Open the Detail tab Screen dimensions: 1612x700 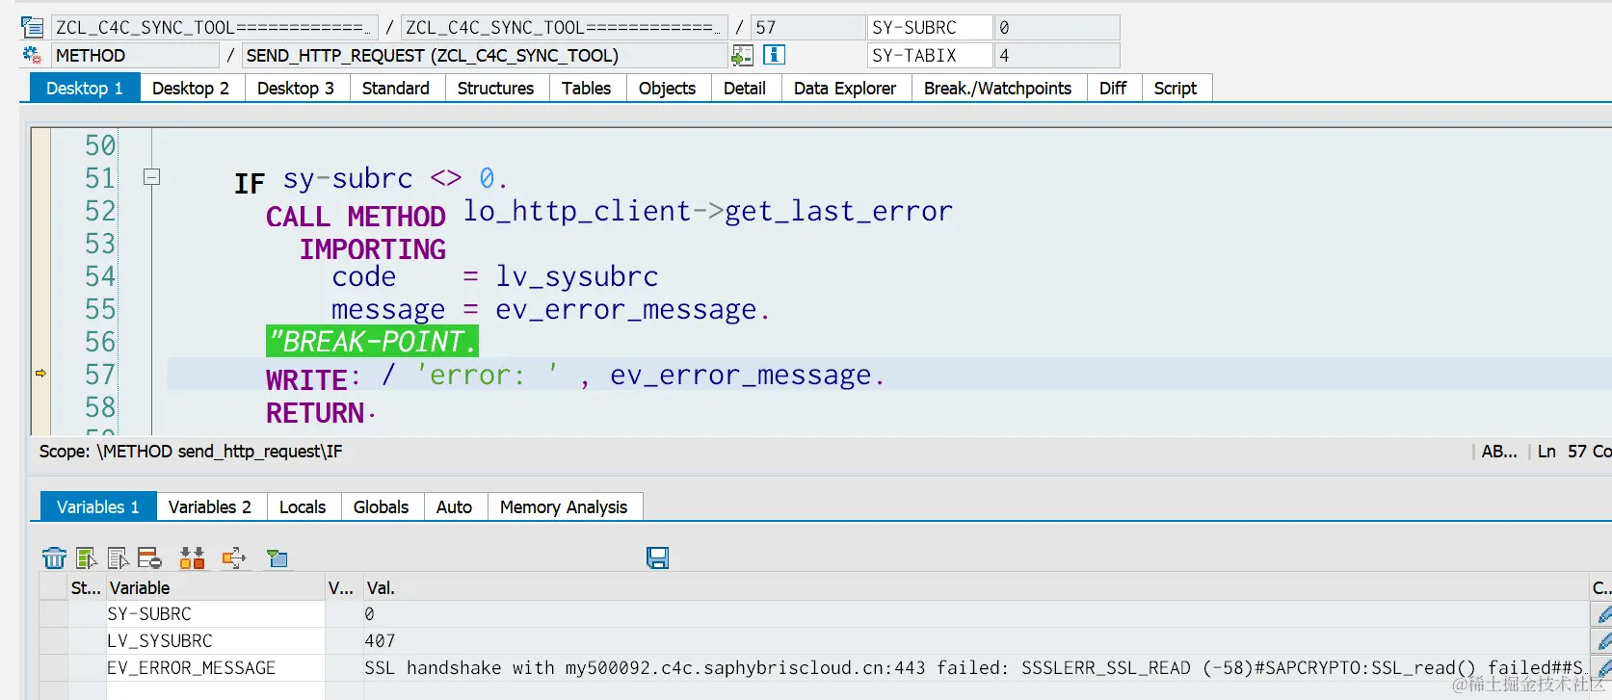[x=745, y=88]
